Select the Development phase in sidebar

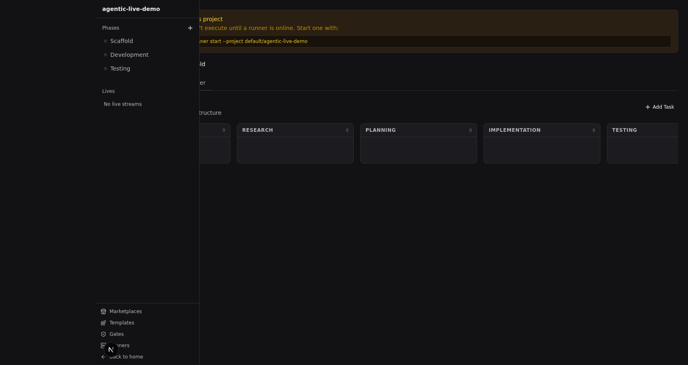(x=129, y=55)
